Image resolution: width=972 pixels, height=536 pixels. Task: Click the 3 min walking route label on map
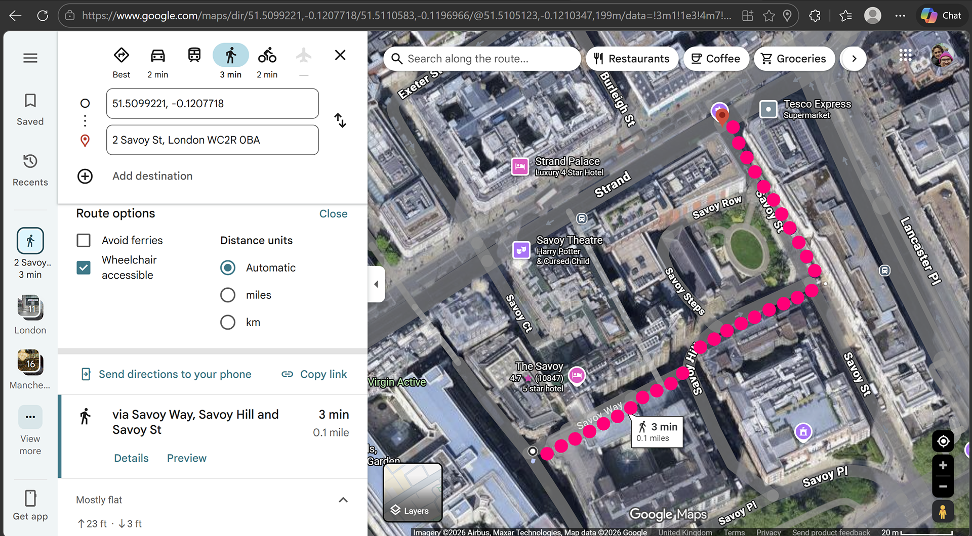pyautogui.click(x=657, y=432)
